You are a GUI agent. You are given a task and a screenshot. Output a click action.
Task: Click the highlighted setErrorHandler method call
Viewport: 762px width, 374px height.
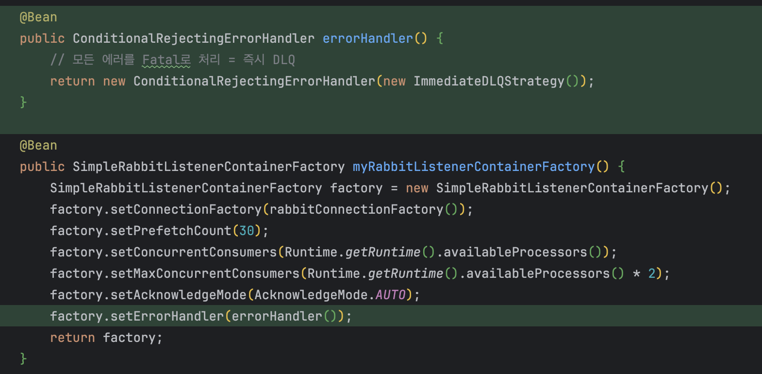click(x=167, y=316)
